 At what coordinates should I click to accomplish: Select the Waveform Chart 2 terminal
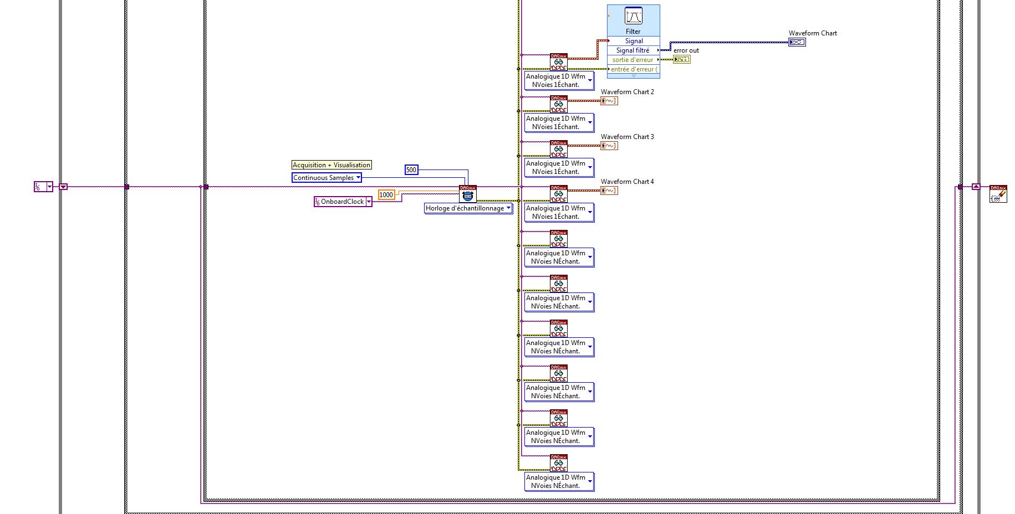[x=609, y=101]
